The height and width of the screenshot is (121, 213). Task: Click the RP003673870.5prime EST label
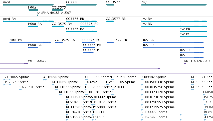[x=158, y=97]
